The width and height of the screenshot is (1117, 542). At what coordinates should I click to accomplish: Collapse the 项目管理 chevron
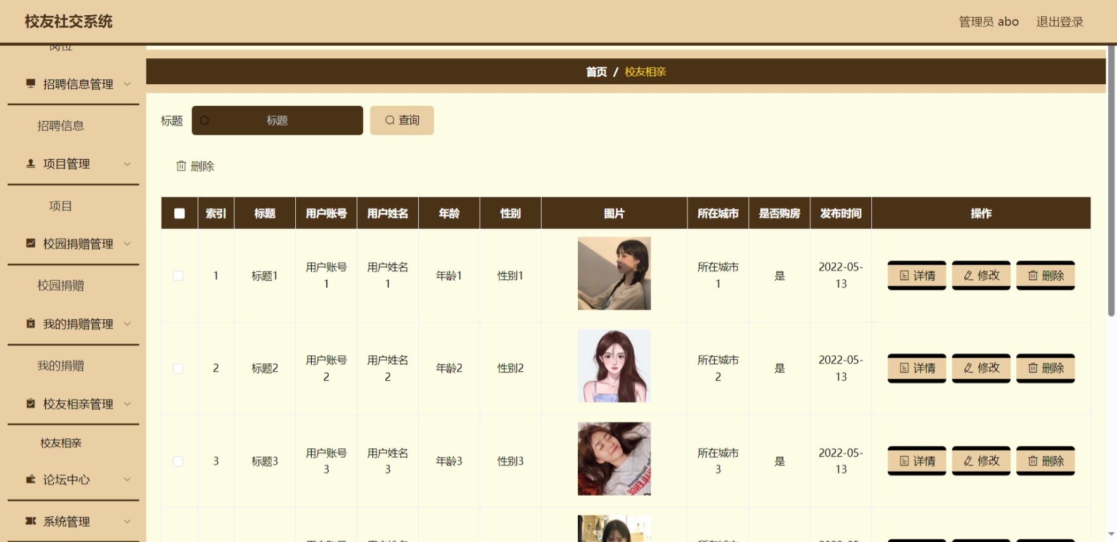(x=127, y=163)
